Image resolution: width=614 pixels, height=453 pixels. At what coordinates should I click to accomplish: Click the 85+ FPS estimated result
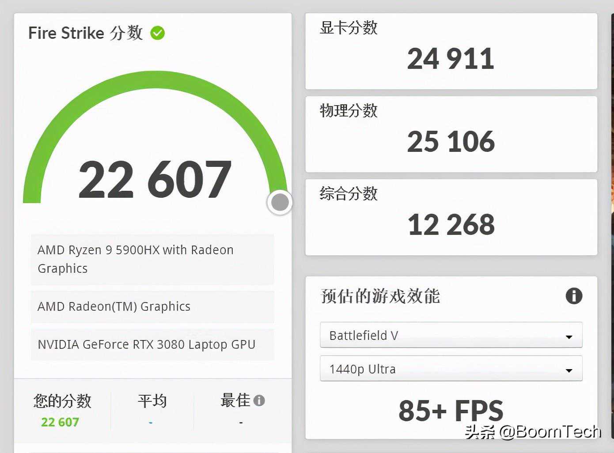point(451,410)
